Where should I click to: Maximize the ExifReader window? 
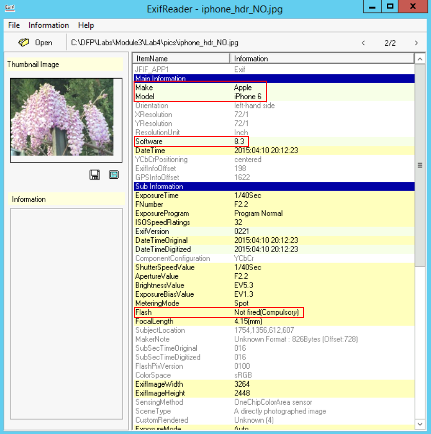pyautogui.click(x=390, y=7)
